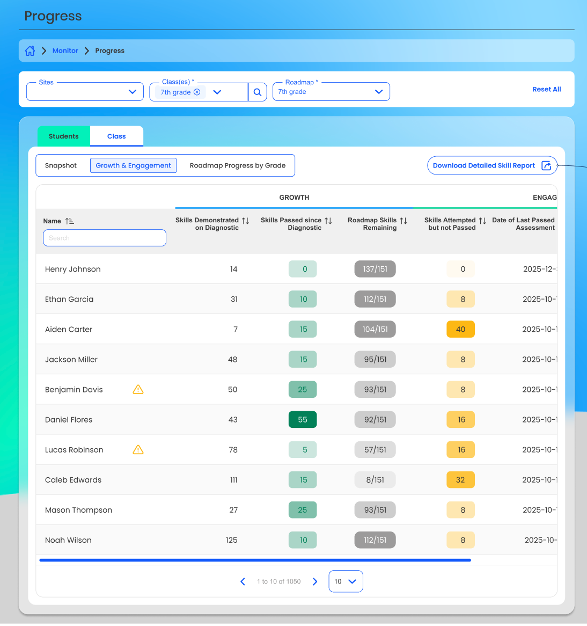Screen dimensions: 587x626
Task: Open the Sites dropdown
Action: coord(85,92)
